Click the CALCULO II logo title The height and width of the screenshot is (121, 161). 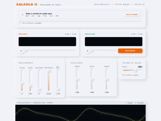27,4
